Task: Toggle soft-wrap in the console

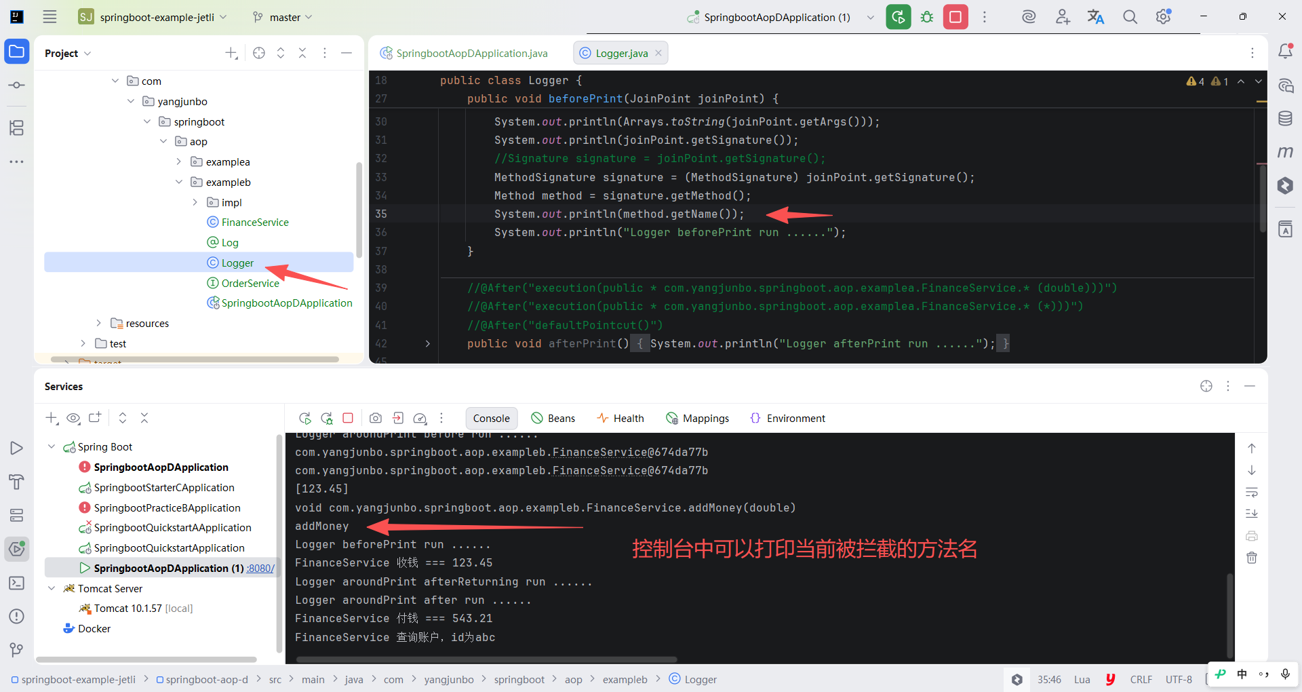Action: (1252, 492)
